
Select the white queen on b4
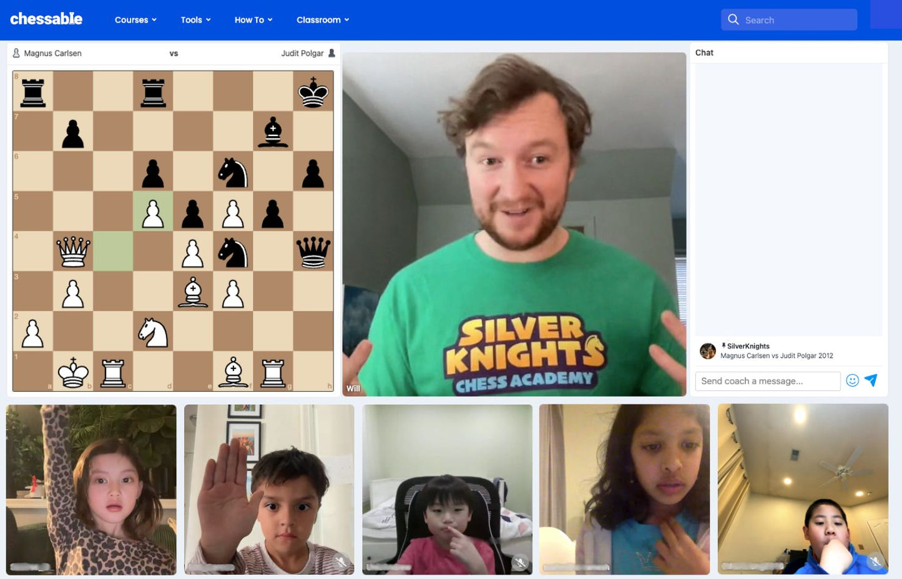(73, 251)
